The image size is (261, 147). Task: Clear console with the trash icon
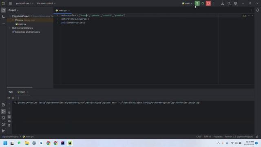point(9,125)
